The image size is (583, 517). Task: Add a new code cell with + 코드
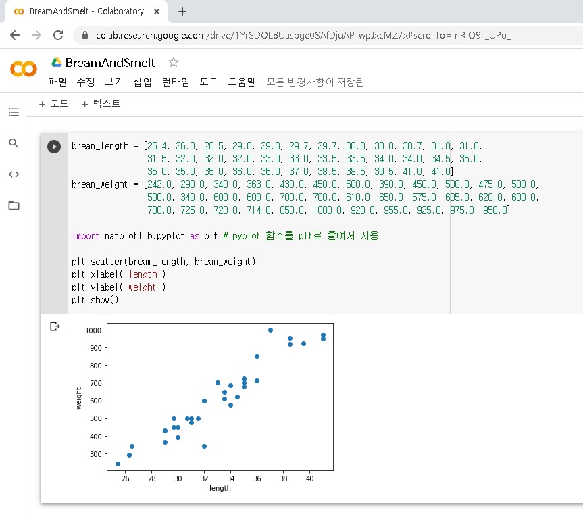54,104
